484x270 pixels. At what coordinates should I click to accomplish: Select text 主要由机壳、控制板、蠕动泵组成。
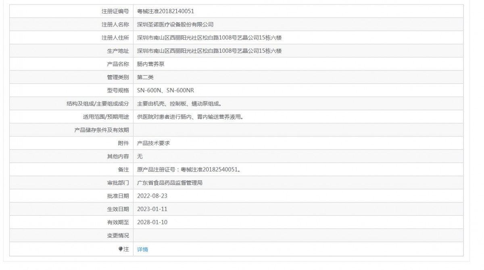click(x=180, y=104)
